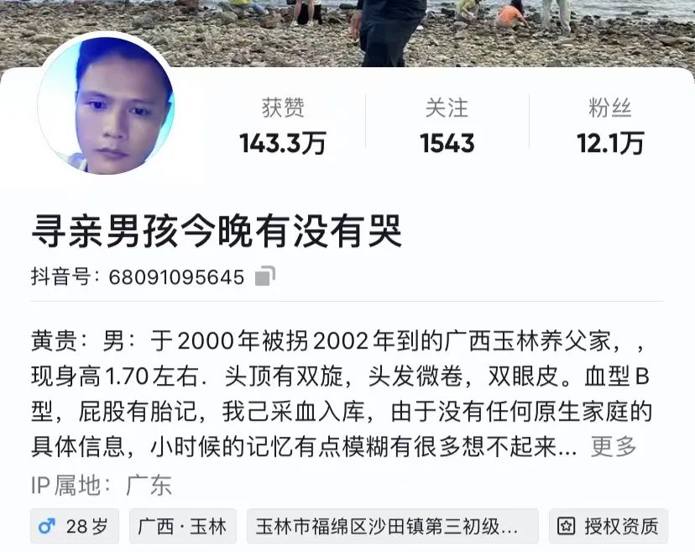Open the 授权资质 authorization badge
Image resolution: width=695 pixels, height=552 pixels.
tap(608, 526)
